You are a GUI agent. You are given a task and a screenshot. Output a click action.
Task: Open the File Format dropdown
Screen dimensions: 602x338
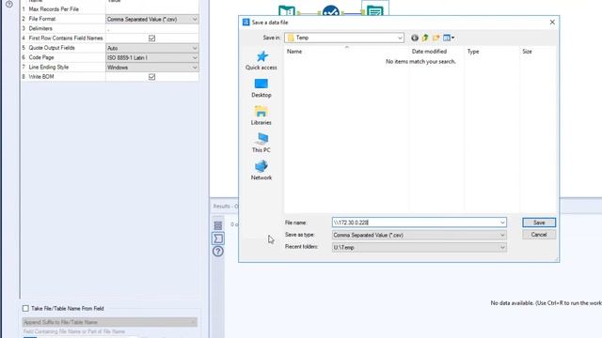click(x=152, y=19)
